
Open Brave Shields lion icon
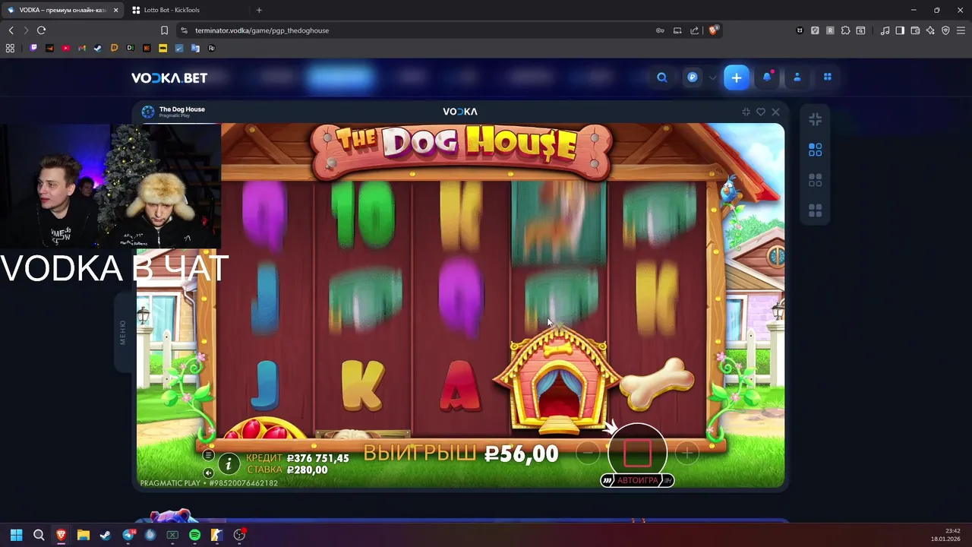(x=713, y=30)
